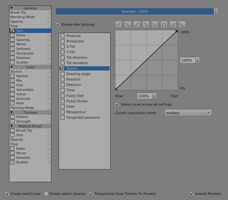The height and width of the screenshot is (200, 228).
Task: Pick the J-shaped curve preset
Action: tap(173, 25)
